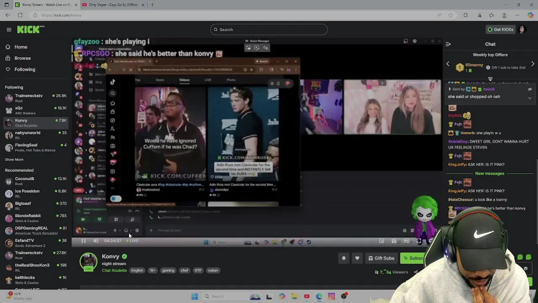Select Konvy channel in Following list
The width and height of the screenshot is (538, 303).
(x=36, y=123)
